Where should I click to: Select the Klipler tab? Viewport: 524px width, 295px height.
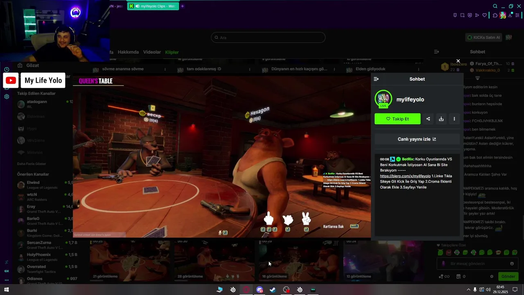click(172, 52)
